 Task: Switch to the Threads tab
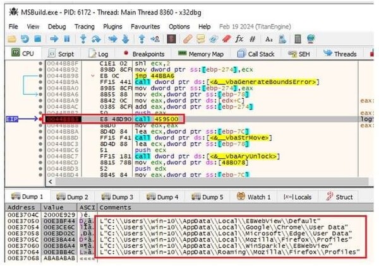[x=340, y=54]
